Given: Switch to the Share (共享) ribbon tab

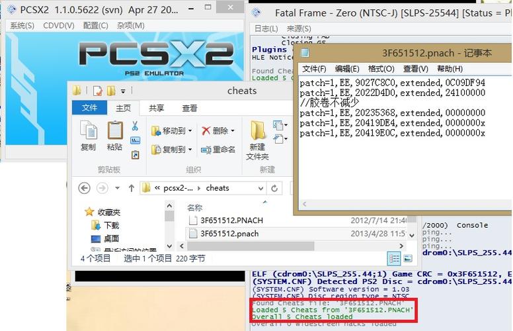Looking at the screenshot, I should pyautogui.click(x=157, y=108).
